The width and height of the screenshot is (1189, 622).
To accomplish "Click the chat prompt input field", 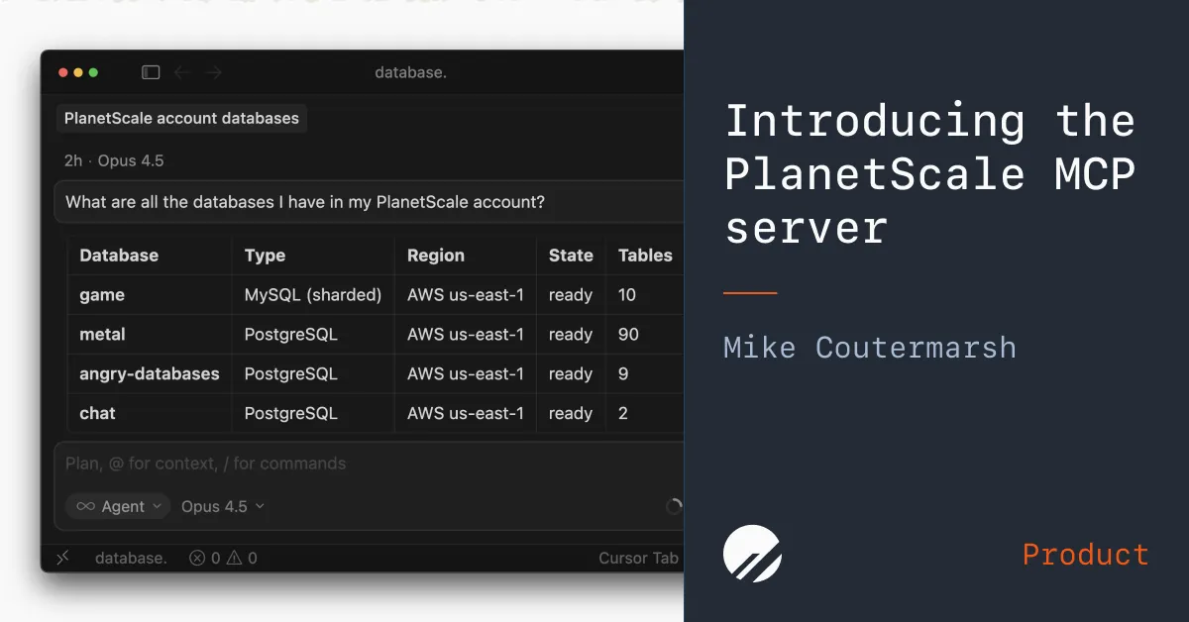I will (x=369, y=464).
